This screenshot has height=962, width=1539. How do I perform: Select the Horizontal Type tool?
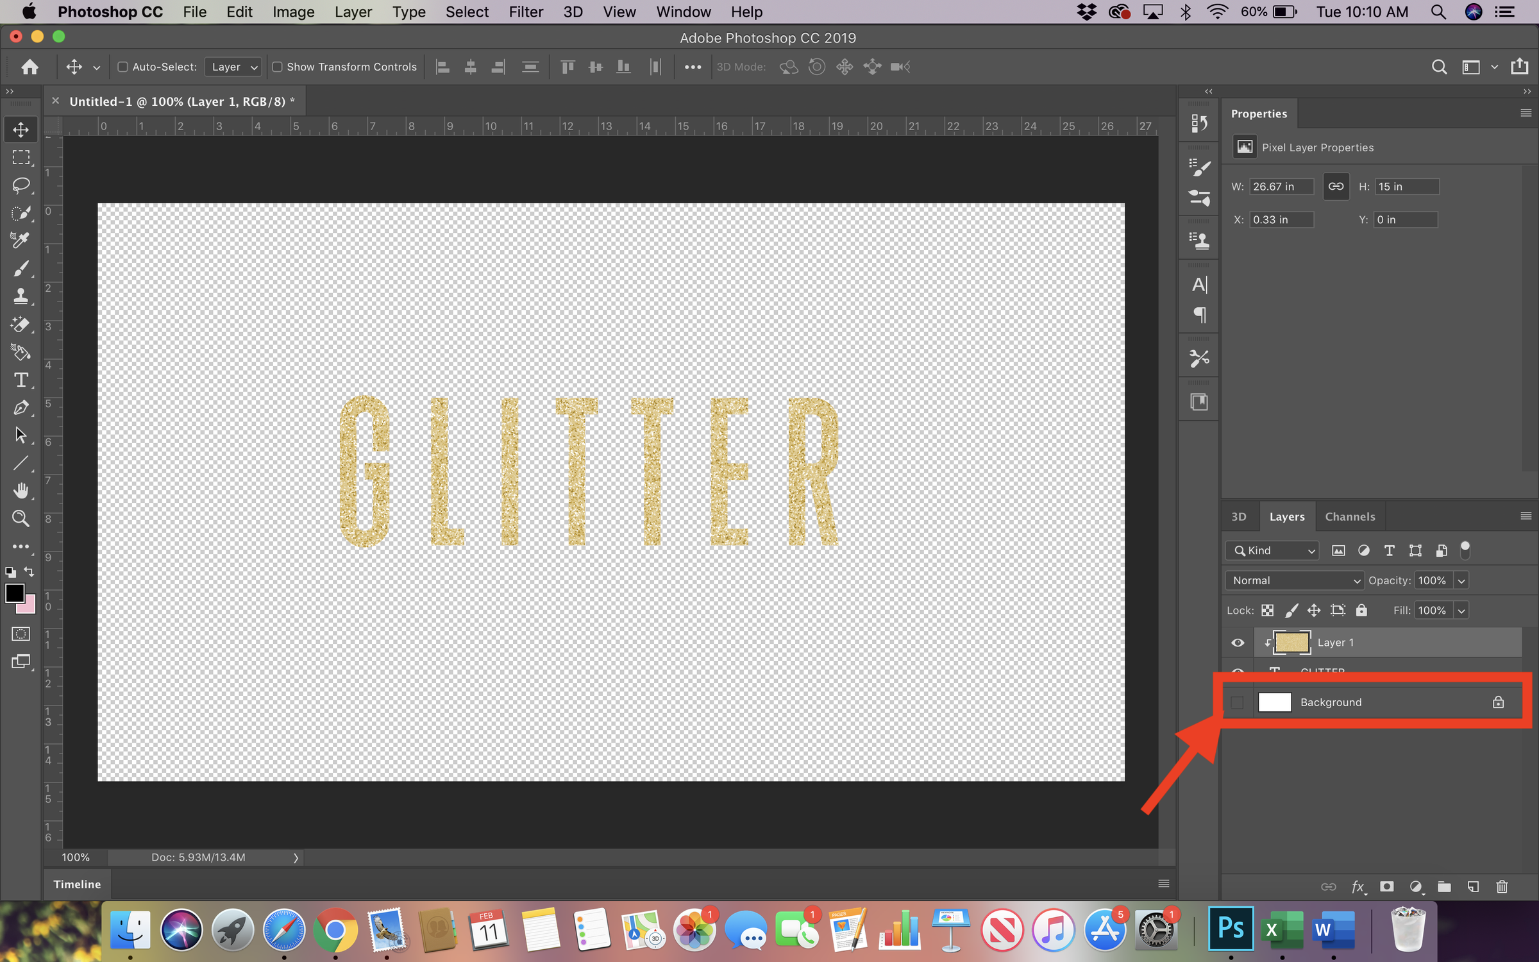(x=20, y=380)
